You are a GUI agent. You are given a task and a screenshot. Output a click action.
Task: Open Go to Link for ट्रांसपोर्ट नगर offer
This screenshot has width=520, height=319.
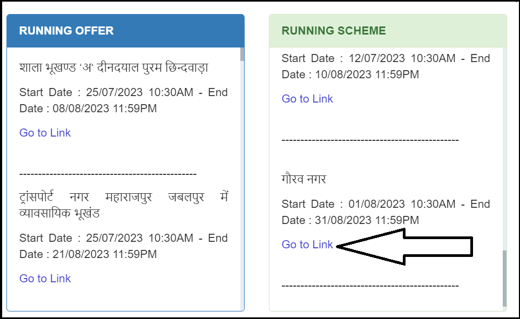45,279
